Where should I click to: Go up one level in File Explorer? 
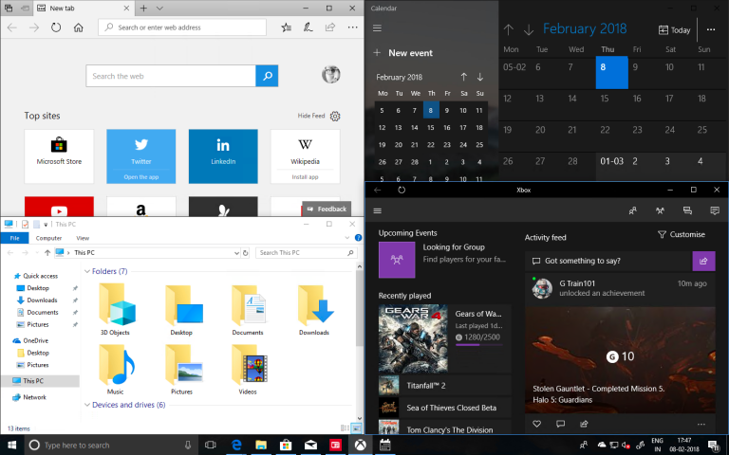(47, 253)
